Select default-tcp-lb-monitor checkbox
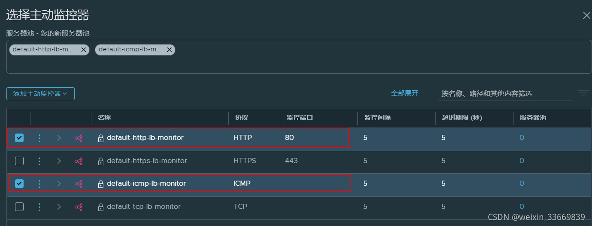The width and height of the screenshot is (592, 226). tap(19, 207)
